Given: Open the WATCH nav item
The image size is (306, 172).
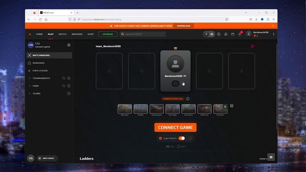Looking at the screenshot, I should click(63, 34).
